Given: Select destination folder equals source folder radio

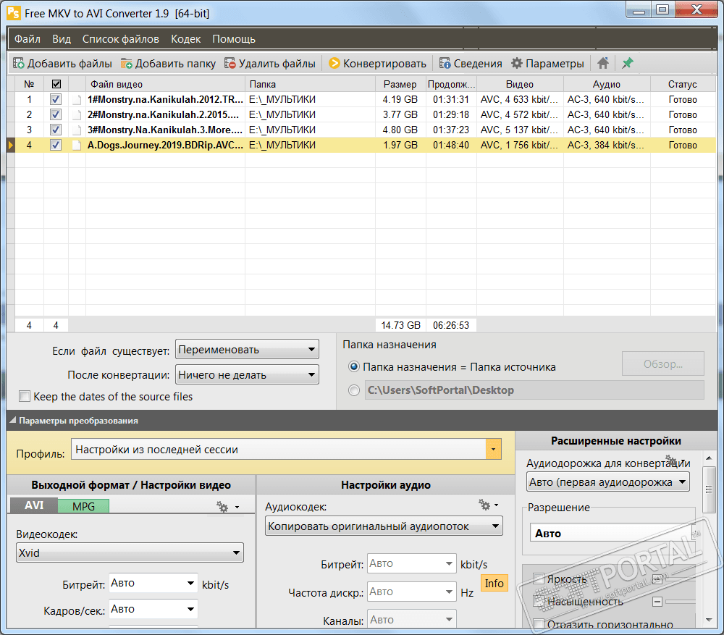Looking at the screenshot, I should [354, 367].
